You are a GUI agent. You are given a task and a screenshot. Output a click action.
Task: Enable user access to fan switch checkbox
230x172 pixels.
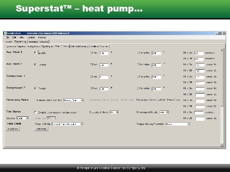(35, 112)
